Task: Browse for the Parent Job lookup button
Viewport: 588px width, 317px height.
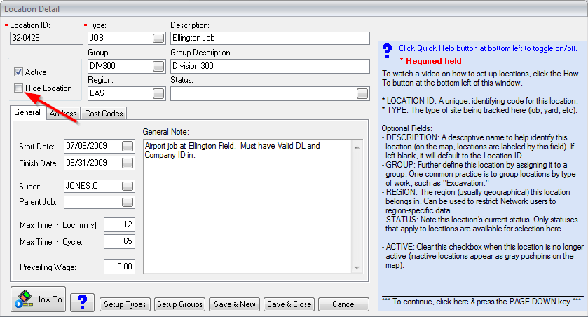Action: click(127, 203)
